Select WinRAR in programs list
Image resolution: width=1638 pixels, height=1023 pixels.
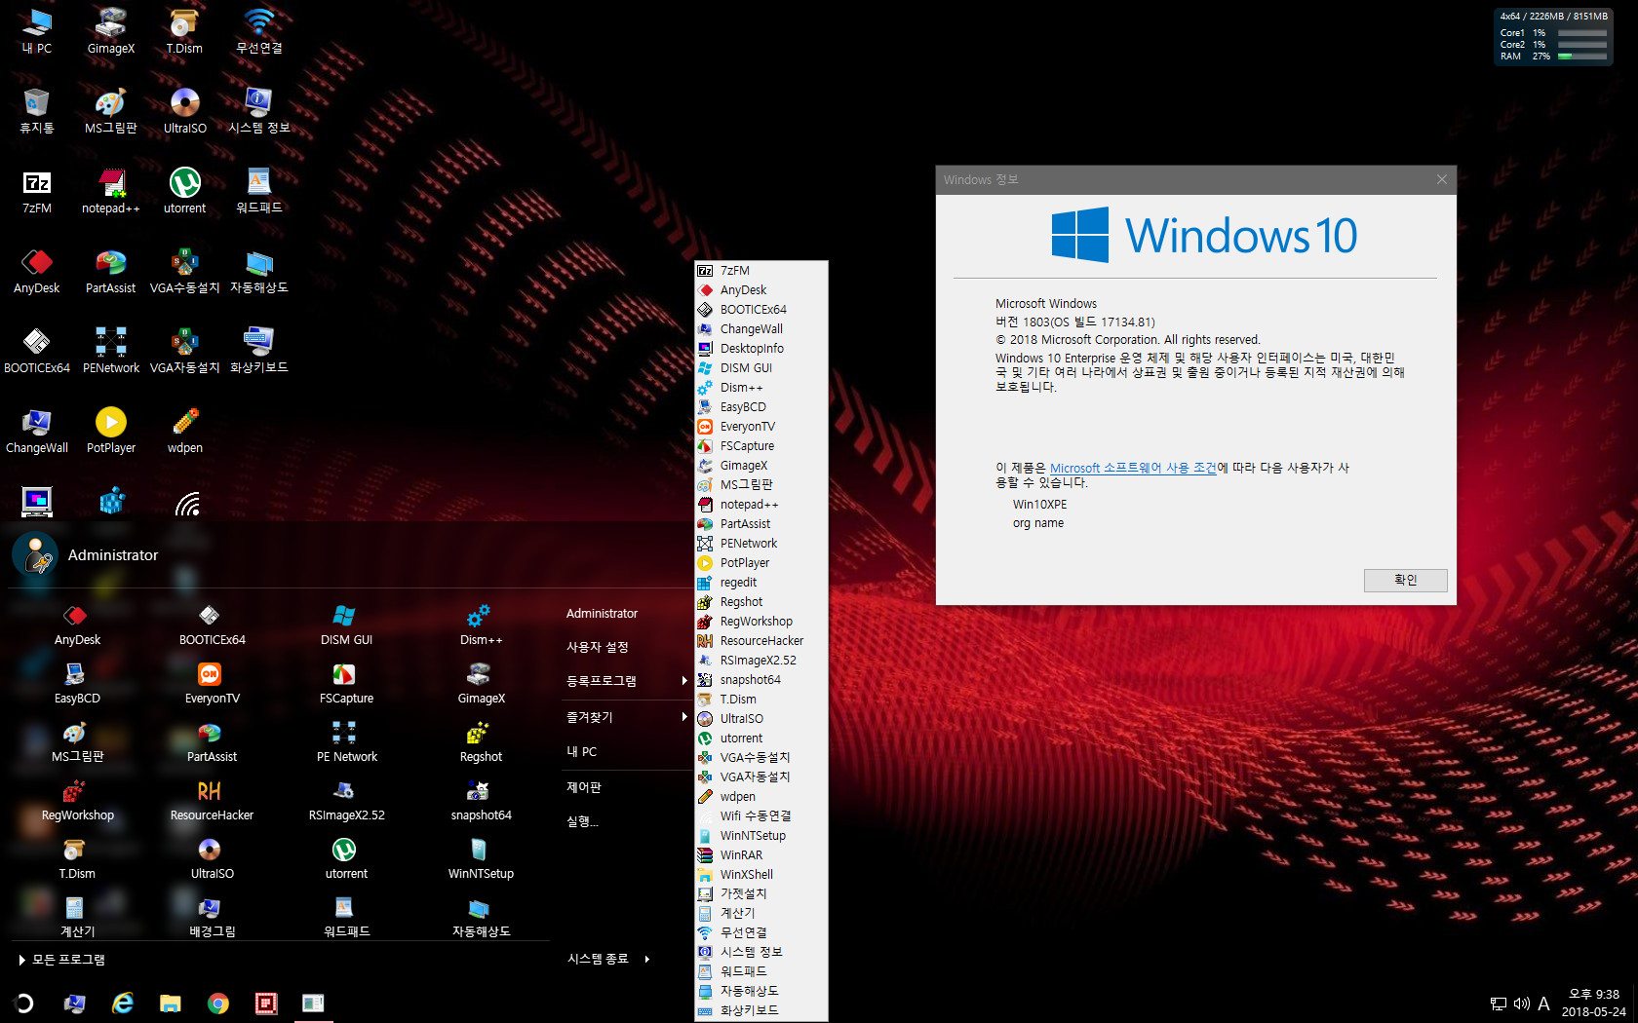pyautogui.click(x=761, y=855)
